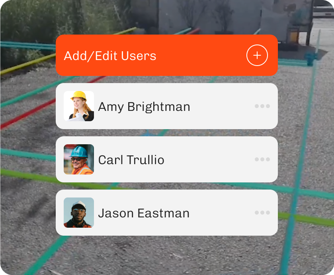
Task: Click empty space in Carl Trullio's card
Action: (209, 159)
